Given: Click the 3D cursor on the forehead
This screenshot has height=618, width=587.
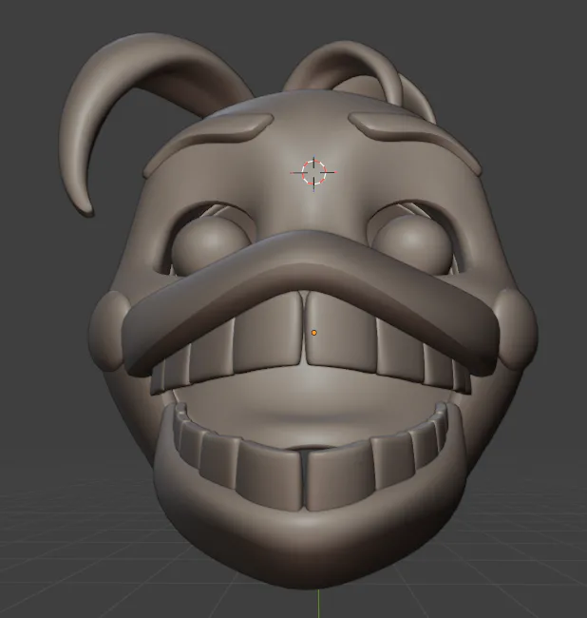Looking at the screenshot, I should [x=313, y=172].
